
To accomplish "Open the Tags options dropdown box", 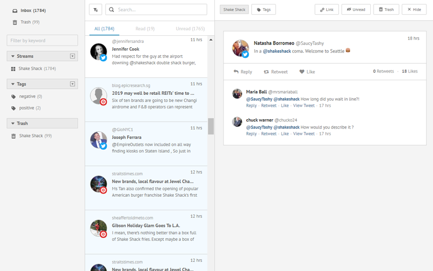I will pos(73,84).
